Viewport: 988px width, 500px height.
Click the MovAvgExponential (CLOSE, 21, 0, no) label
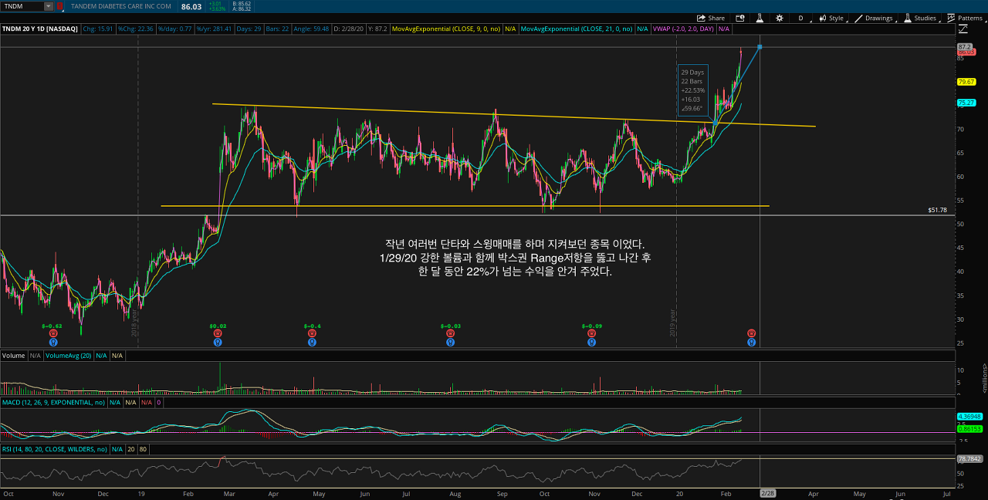point(576,29)
